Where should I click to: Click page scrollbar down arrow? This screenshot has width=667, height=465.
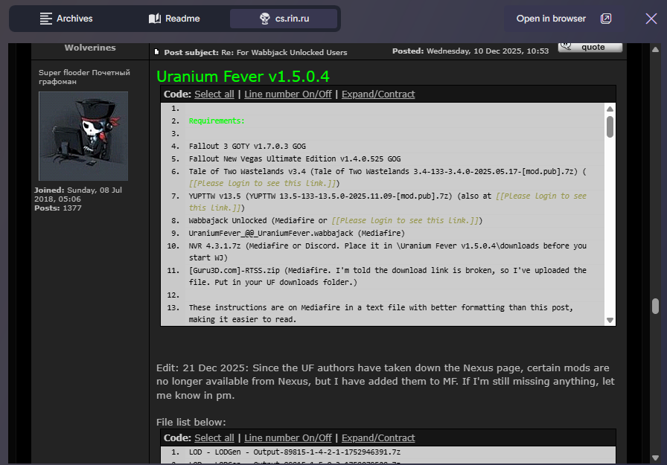[x=655, y=458]
